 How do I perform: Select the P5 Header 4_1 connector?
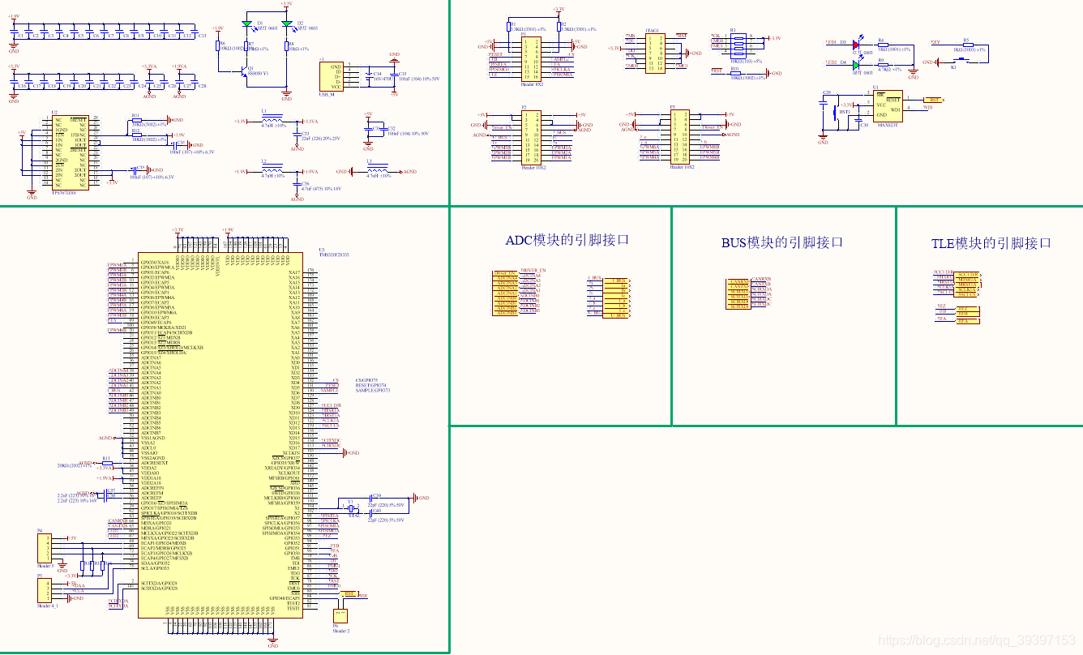(x=45, y=589)
